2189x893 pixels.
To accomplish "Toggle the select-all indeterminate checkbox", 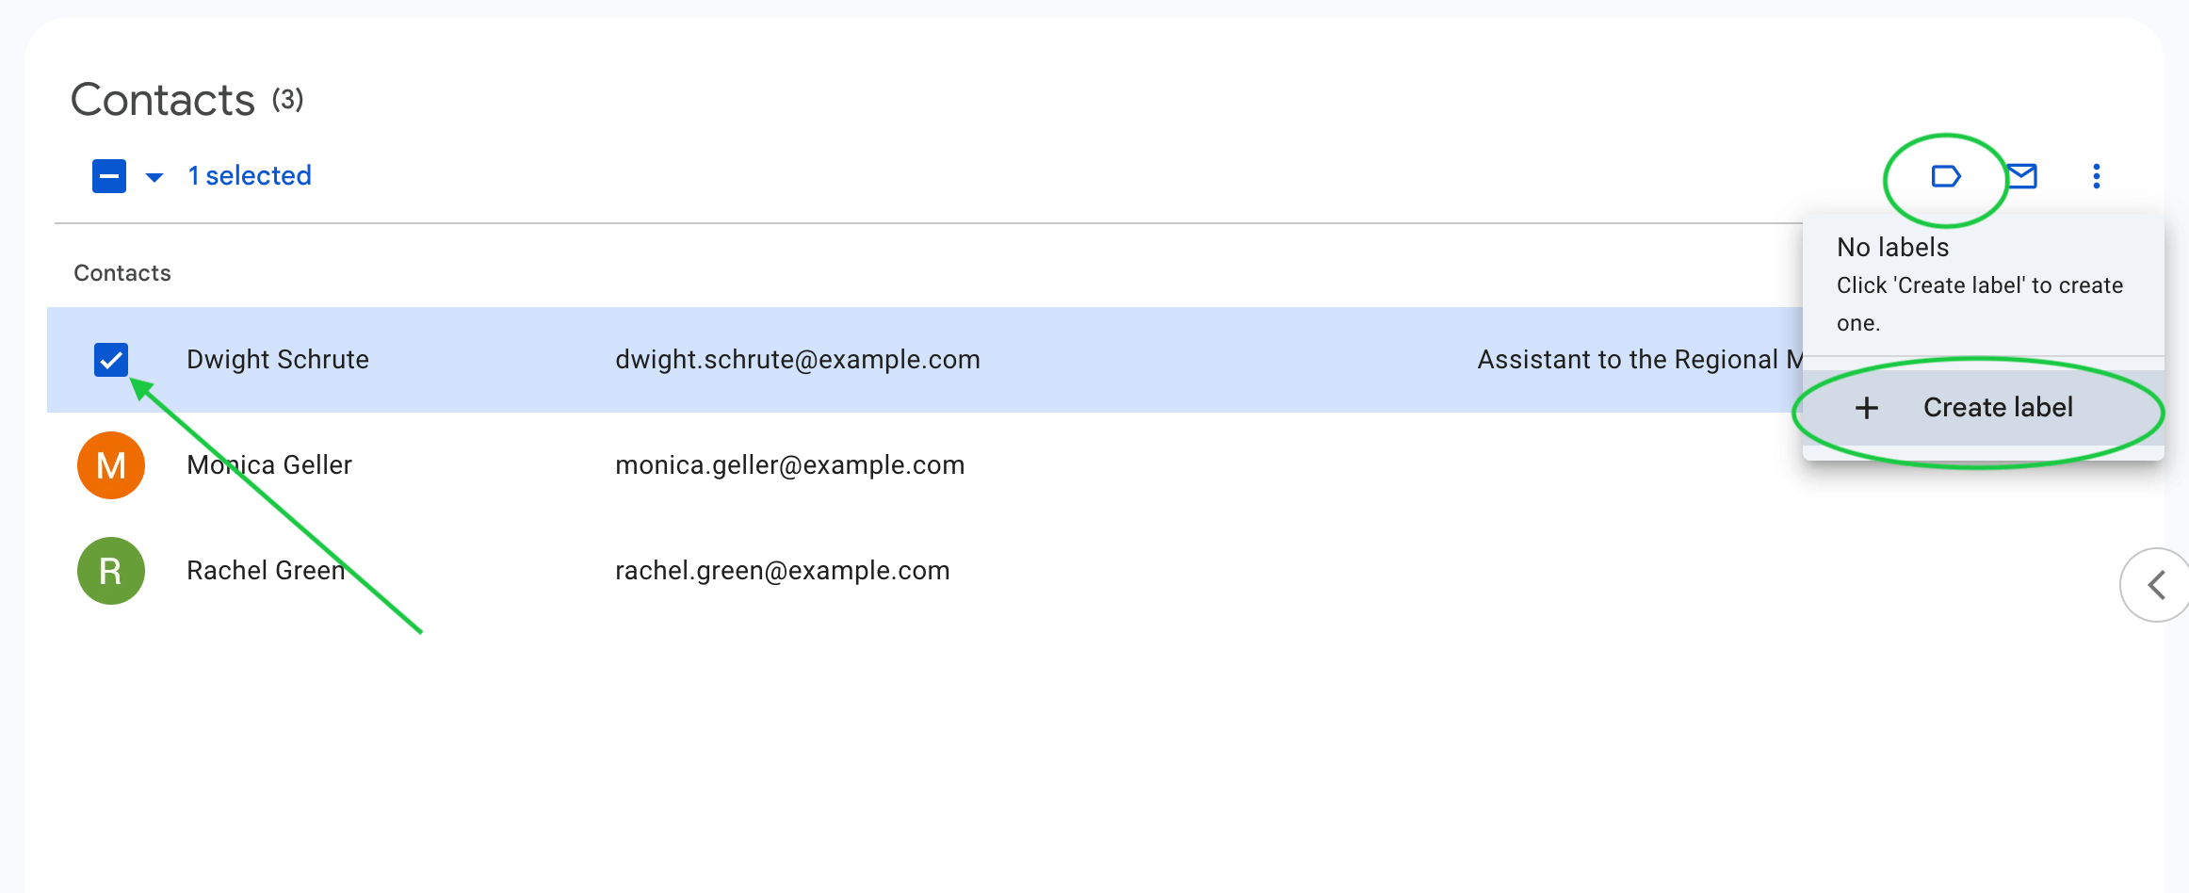I will click(109, 176).
